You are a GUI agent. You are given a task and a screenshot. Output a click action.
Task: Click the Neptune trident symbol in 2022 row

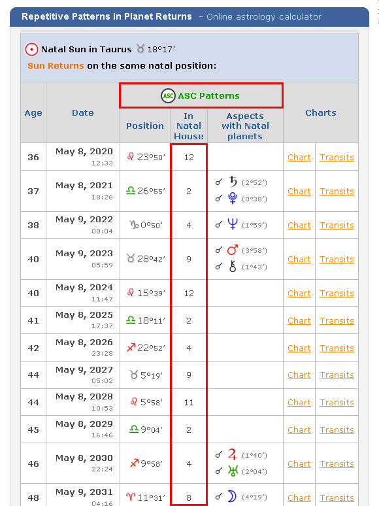click(233, 225)
